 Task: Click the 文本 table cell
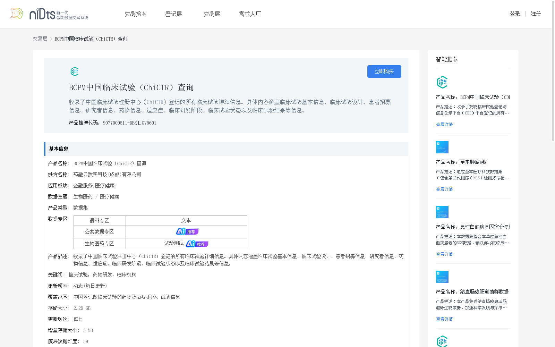click(x=186, y=221)
